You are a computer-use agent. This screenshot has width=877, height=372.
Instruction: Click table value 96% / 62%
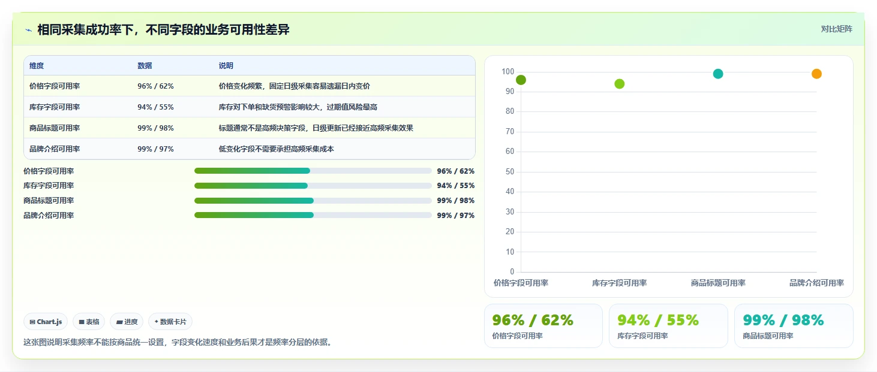pos(155,86)
